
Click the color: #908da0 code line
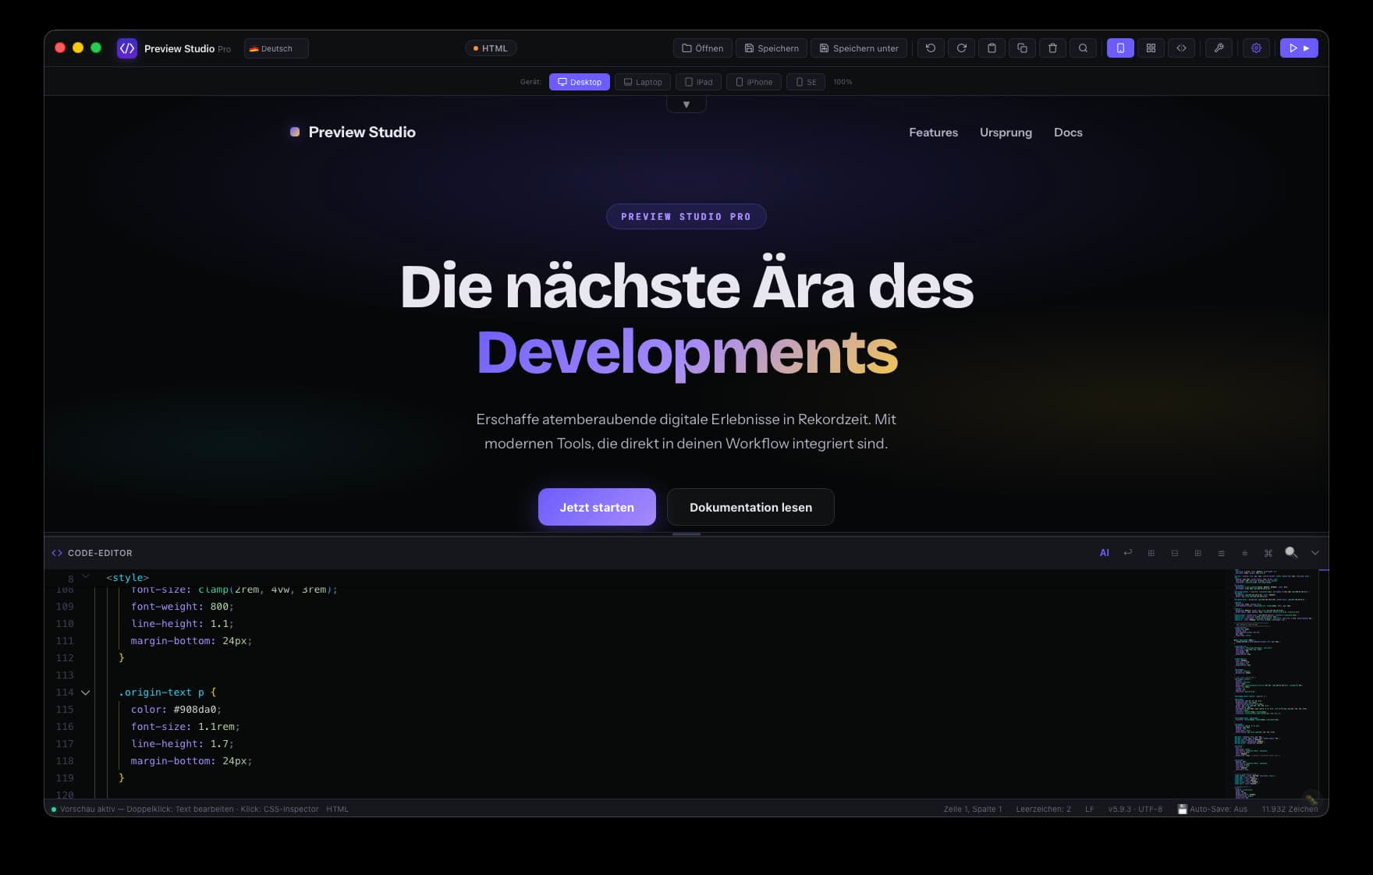pyautogui.click(x=176, y=710)
